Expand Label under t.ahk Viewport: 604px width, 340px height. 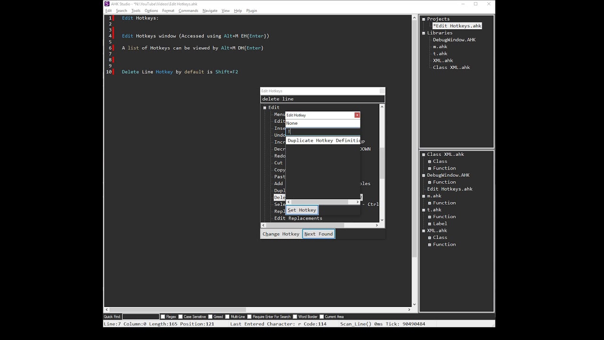[x=429, y=224]
